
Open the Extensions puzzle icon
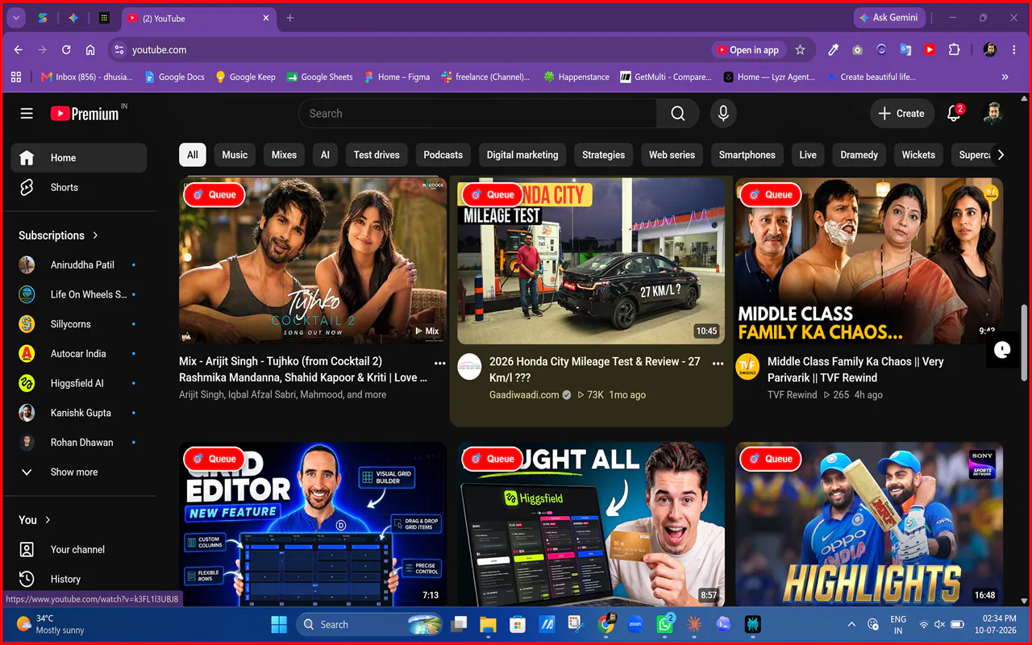coord(955,50)
